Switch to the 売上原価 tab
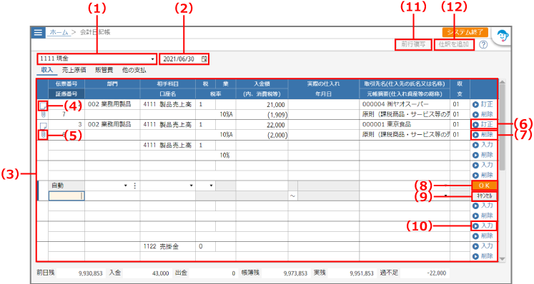The height and width of the screenshot is (284, 534). click(74, 70)
